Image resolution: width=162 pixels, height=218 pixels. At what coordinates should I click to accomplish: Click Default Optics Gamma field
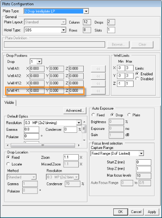click(31, 129)
